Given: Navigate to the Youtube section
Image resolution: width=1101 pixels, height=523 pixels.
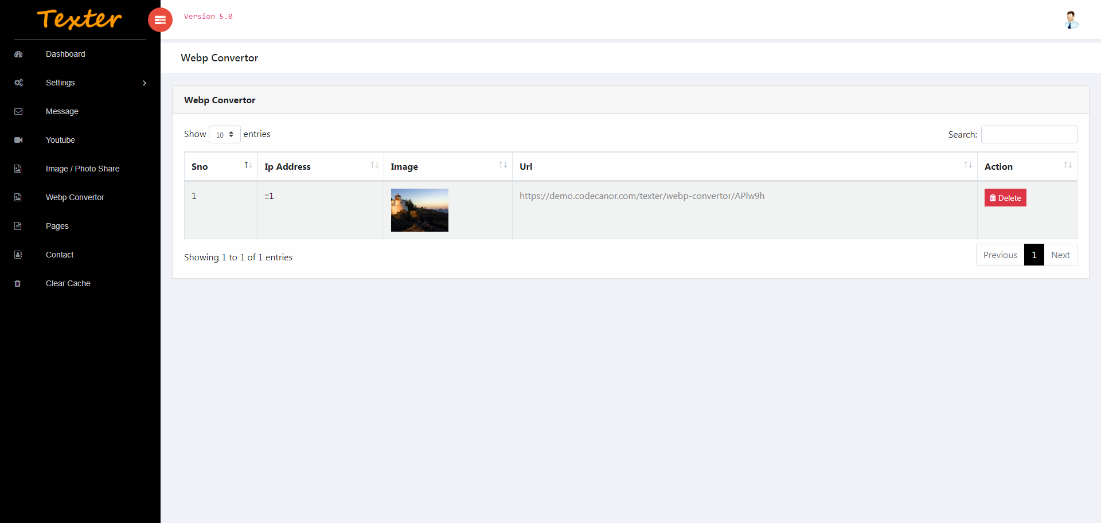Looking at the screenshot, I should tap(60, 140).
